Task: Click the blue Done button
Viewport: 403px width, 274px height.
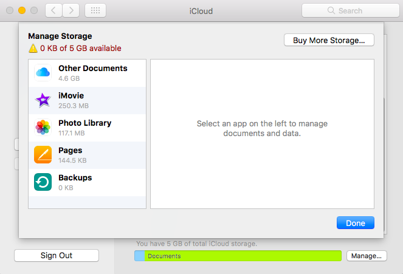Action: click(x=356, y=223)
